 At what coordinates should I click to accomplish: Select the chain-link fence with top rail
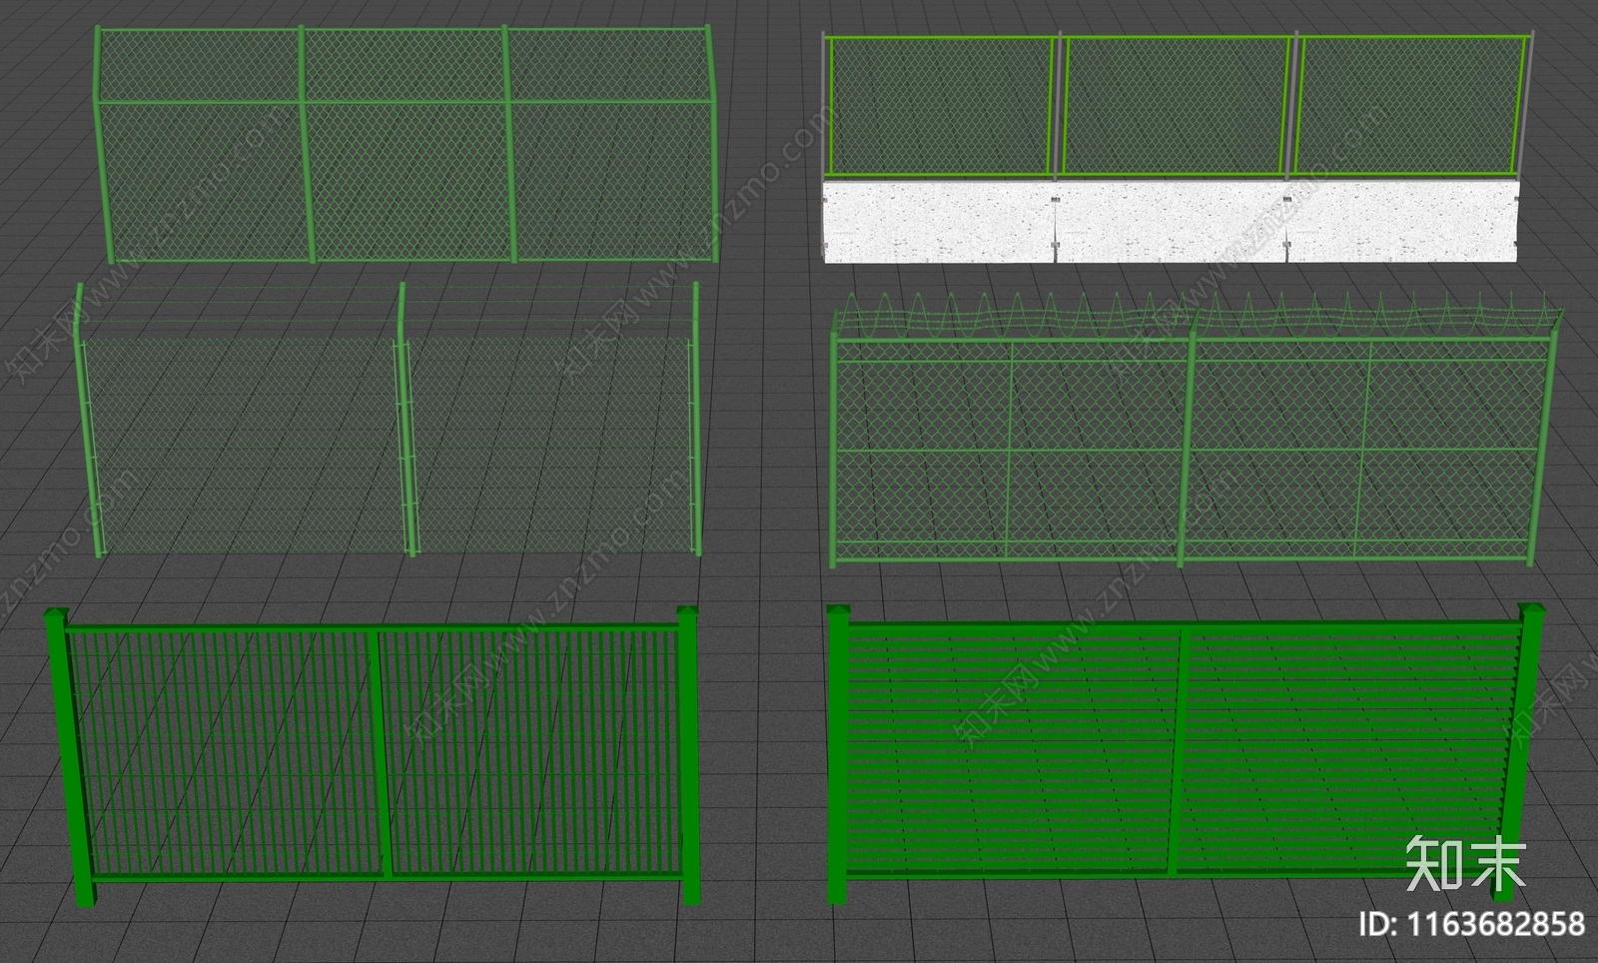tap(406, 144)
